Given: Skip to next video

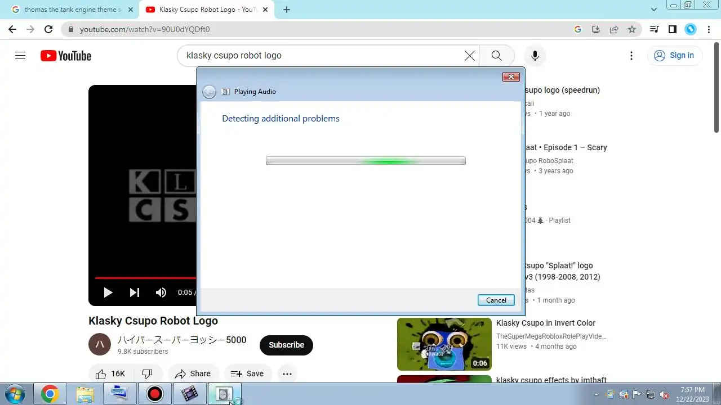Looking at the screenshot, I should click(x=135, y=292).
